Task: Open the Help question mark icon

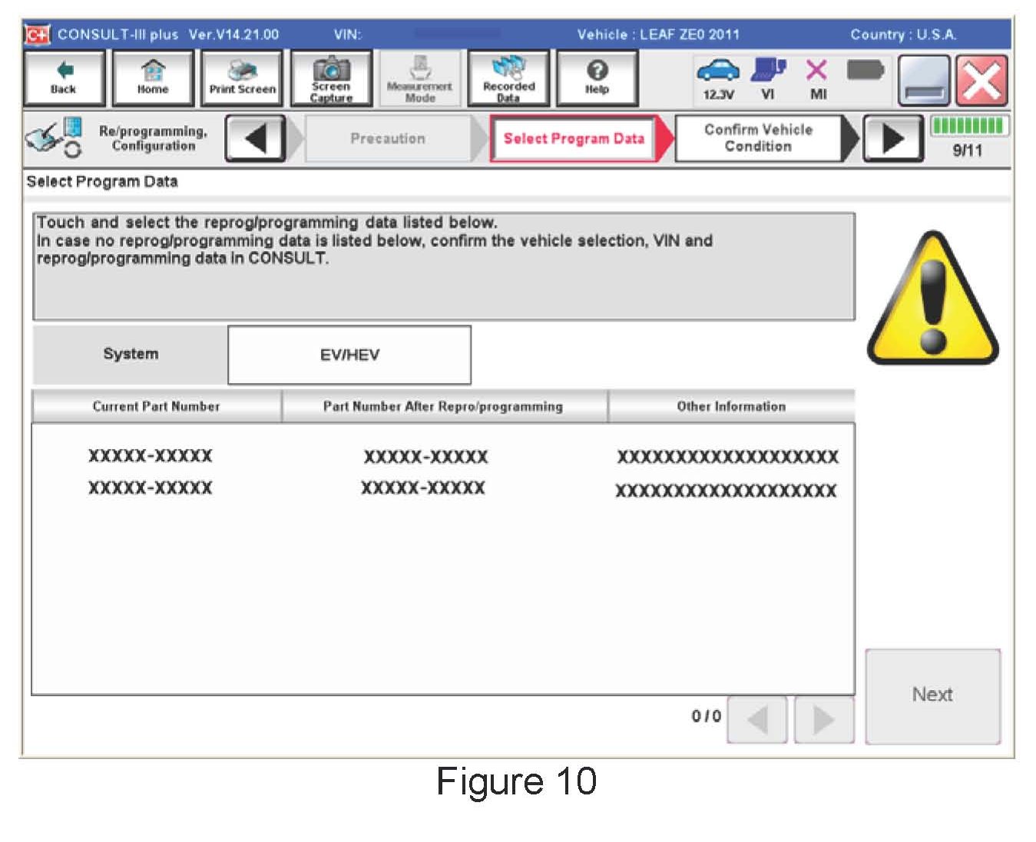Action: tap(597, 78)
